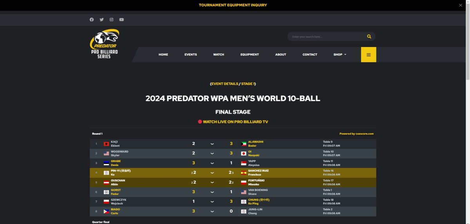
Task: Click the yellow search magnifier icon
Action: (x=369, y=36)
